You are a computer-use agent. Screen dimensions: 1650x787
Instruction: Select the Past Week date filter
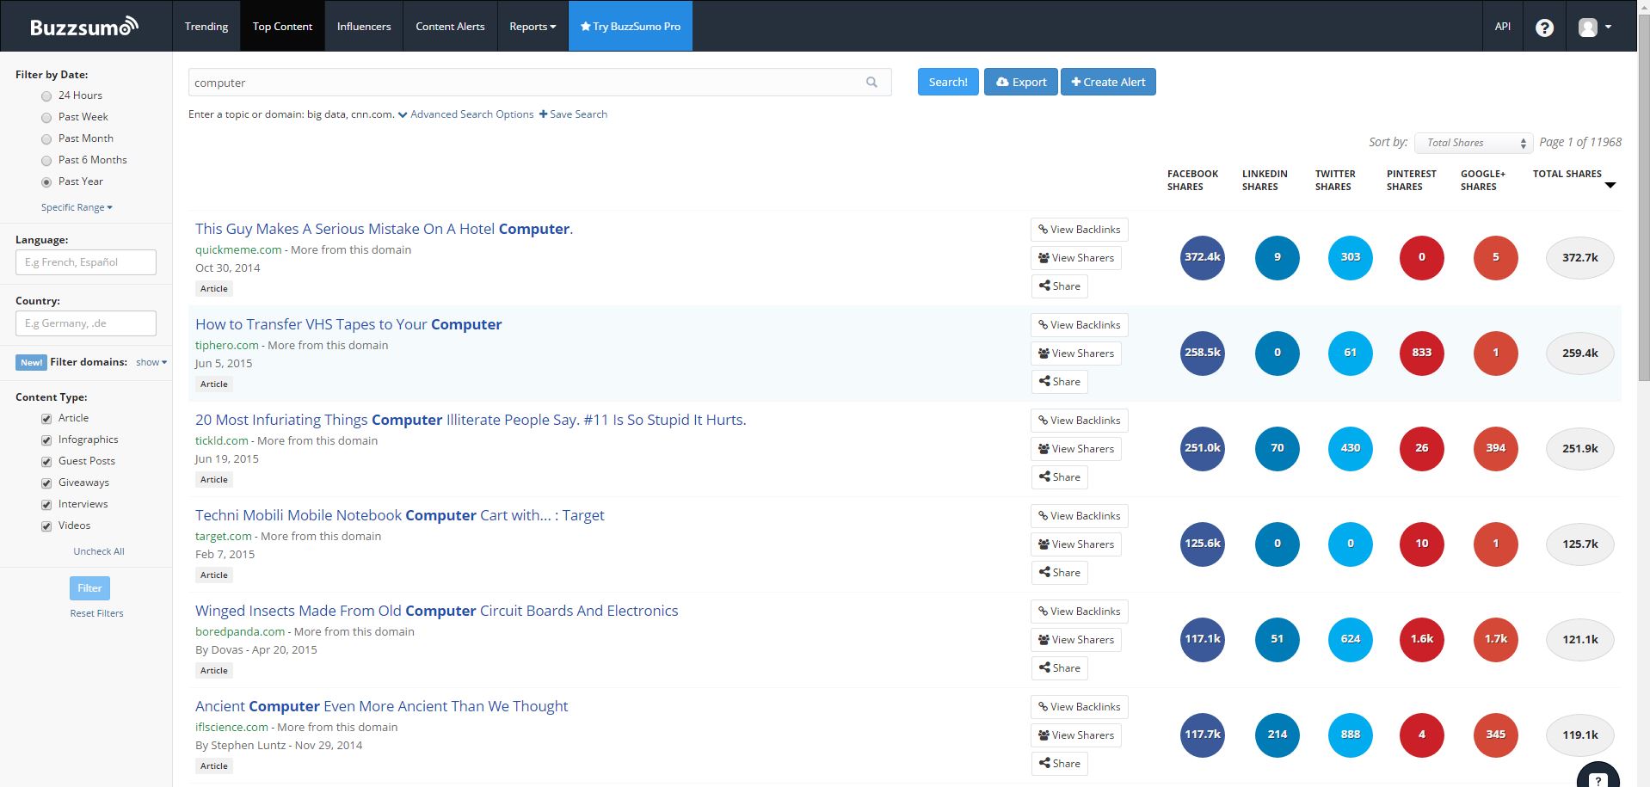46,118
